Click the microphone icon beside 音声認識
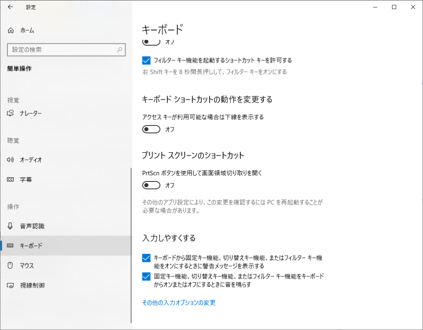The width and height of the screenshot is (423, 330). click(x=10, y=226)
